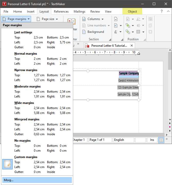Click the next page double-arrow icon
Image resolution: width=172 pixels, height=185 pixels.
(x=170, y=131)
